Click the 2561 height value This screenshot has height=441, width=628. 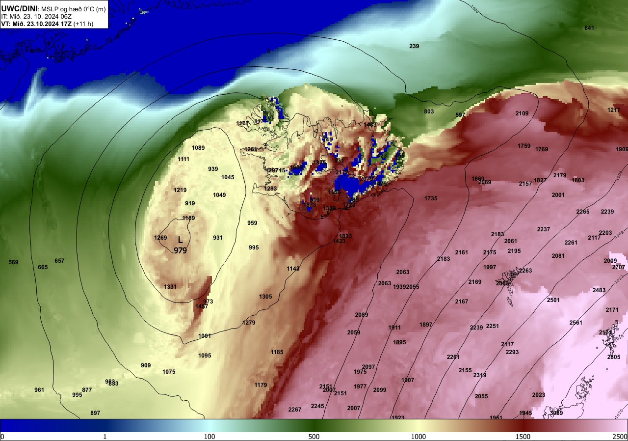coord(576,323)
